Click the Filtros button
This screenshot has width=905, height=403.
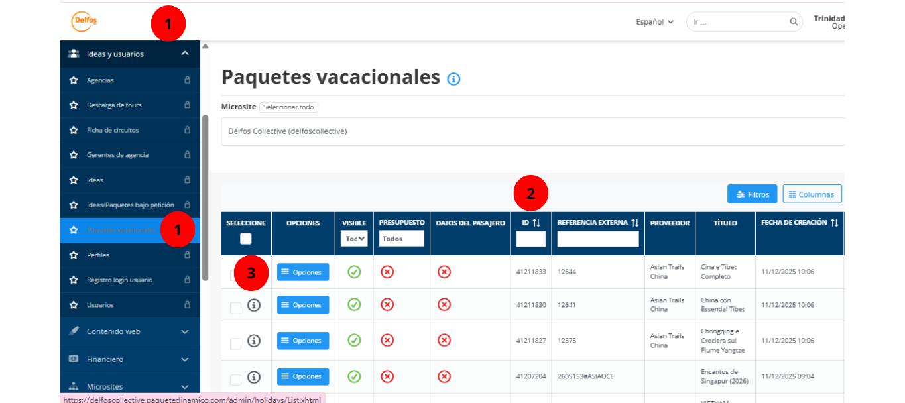pos(752,194)
